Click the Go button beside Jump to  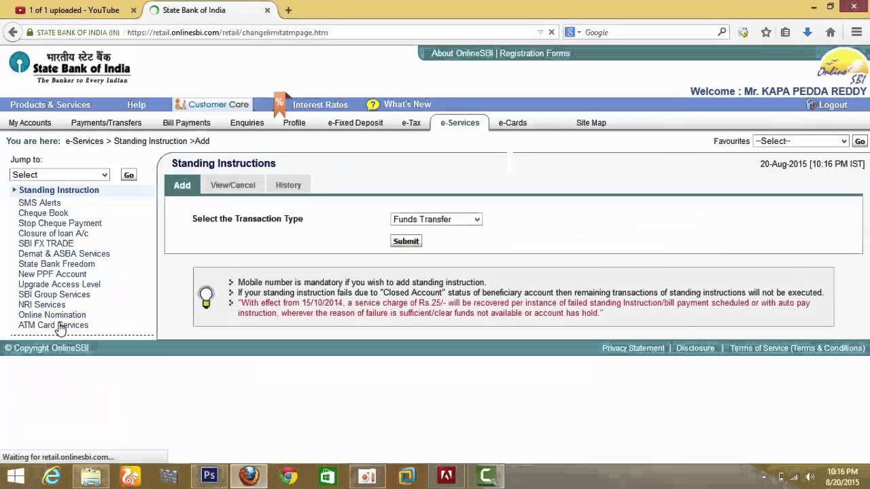(x=128, y=175)
